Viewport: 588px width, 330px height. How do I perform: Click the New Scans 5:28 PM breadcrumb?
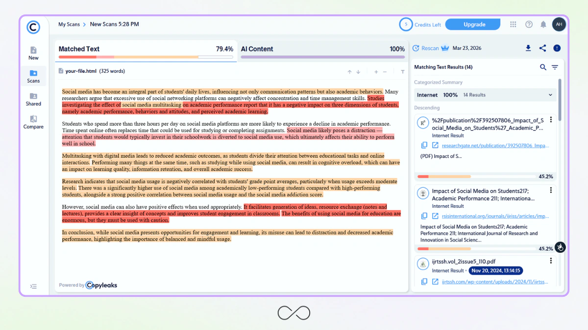[x=114, y=24]
